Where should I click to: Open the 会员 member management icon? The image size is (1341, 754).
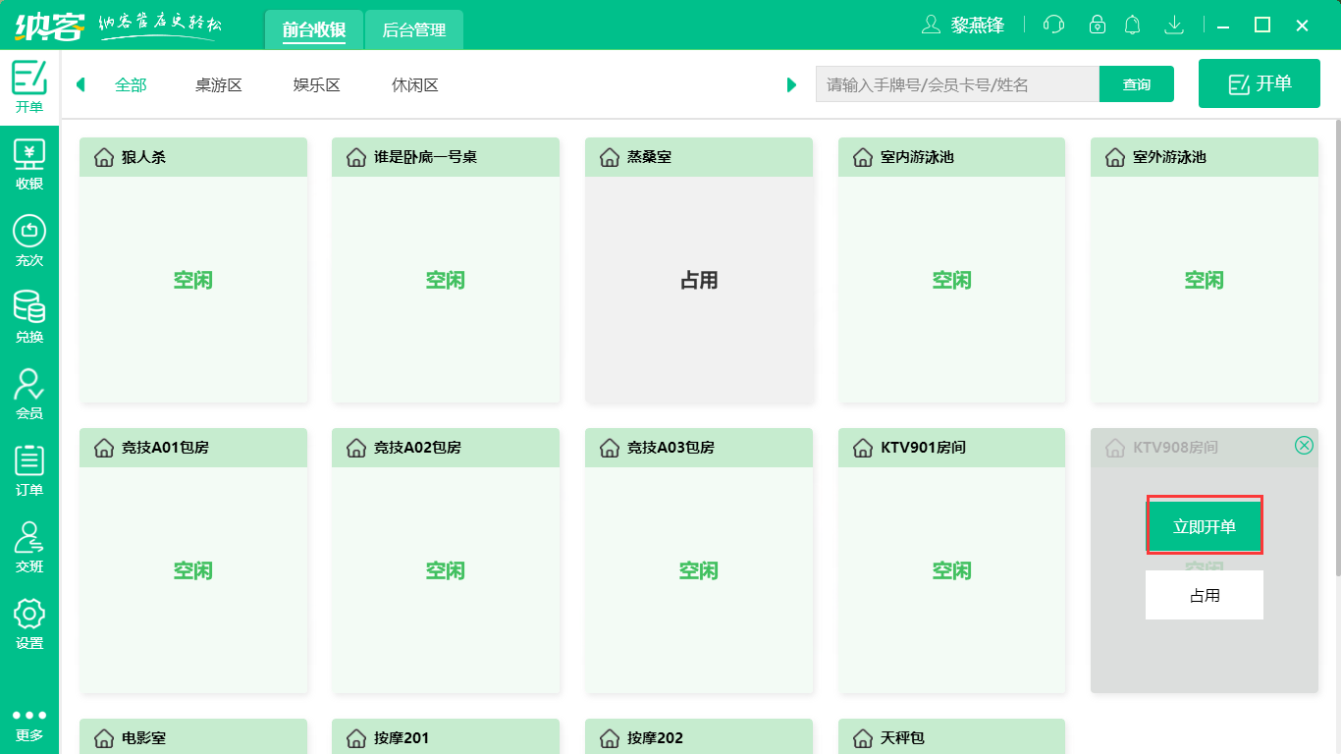30,390
